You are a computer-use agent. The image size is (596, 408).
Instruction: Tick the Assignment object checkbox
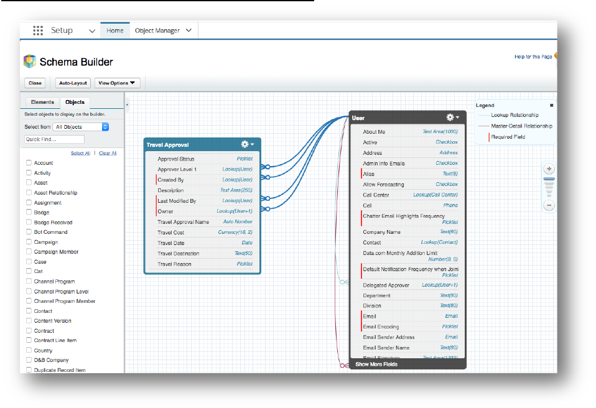(29, 203)
